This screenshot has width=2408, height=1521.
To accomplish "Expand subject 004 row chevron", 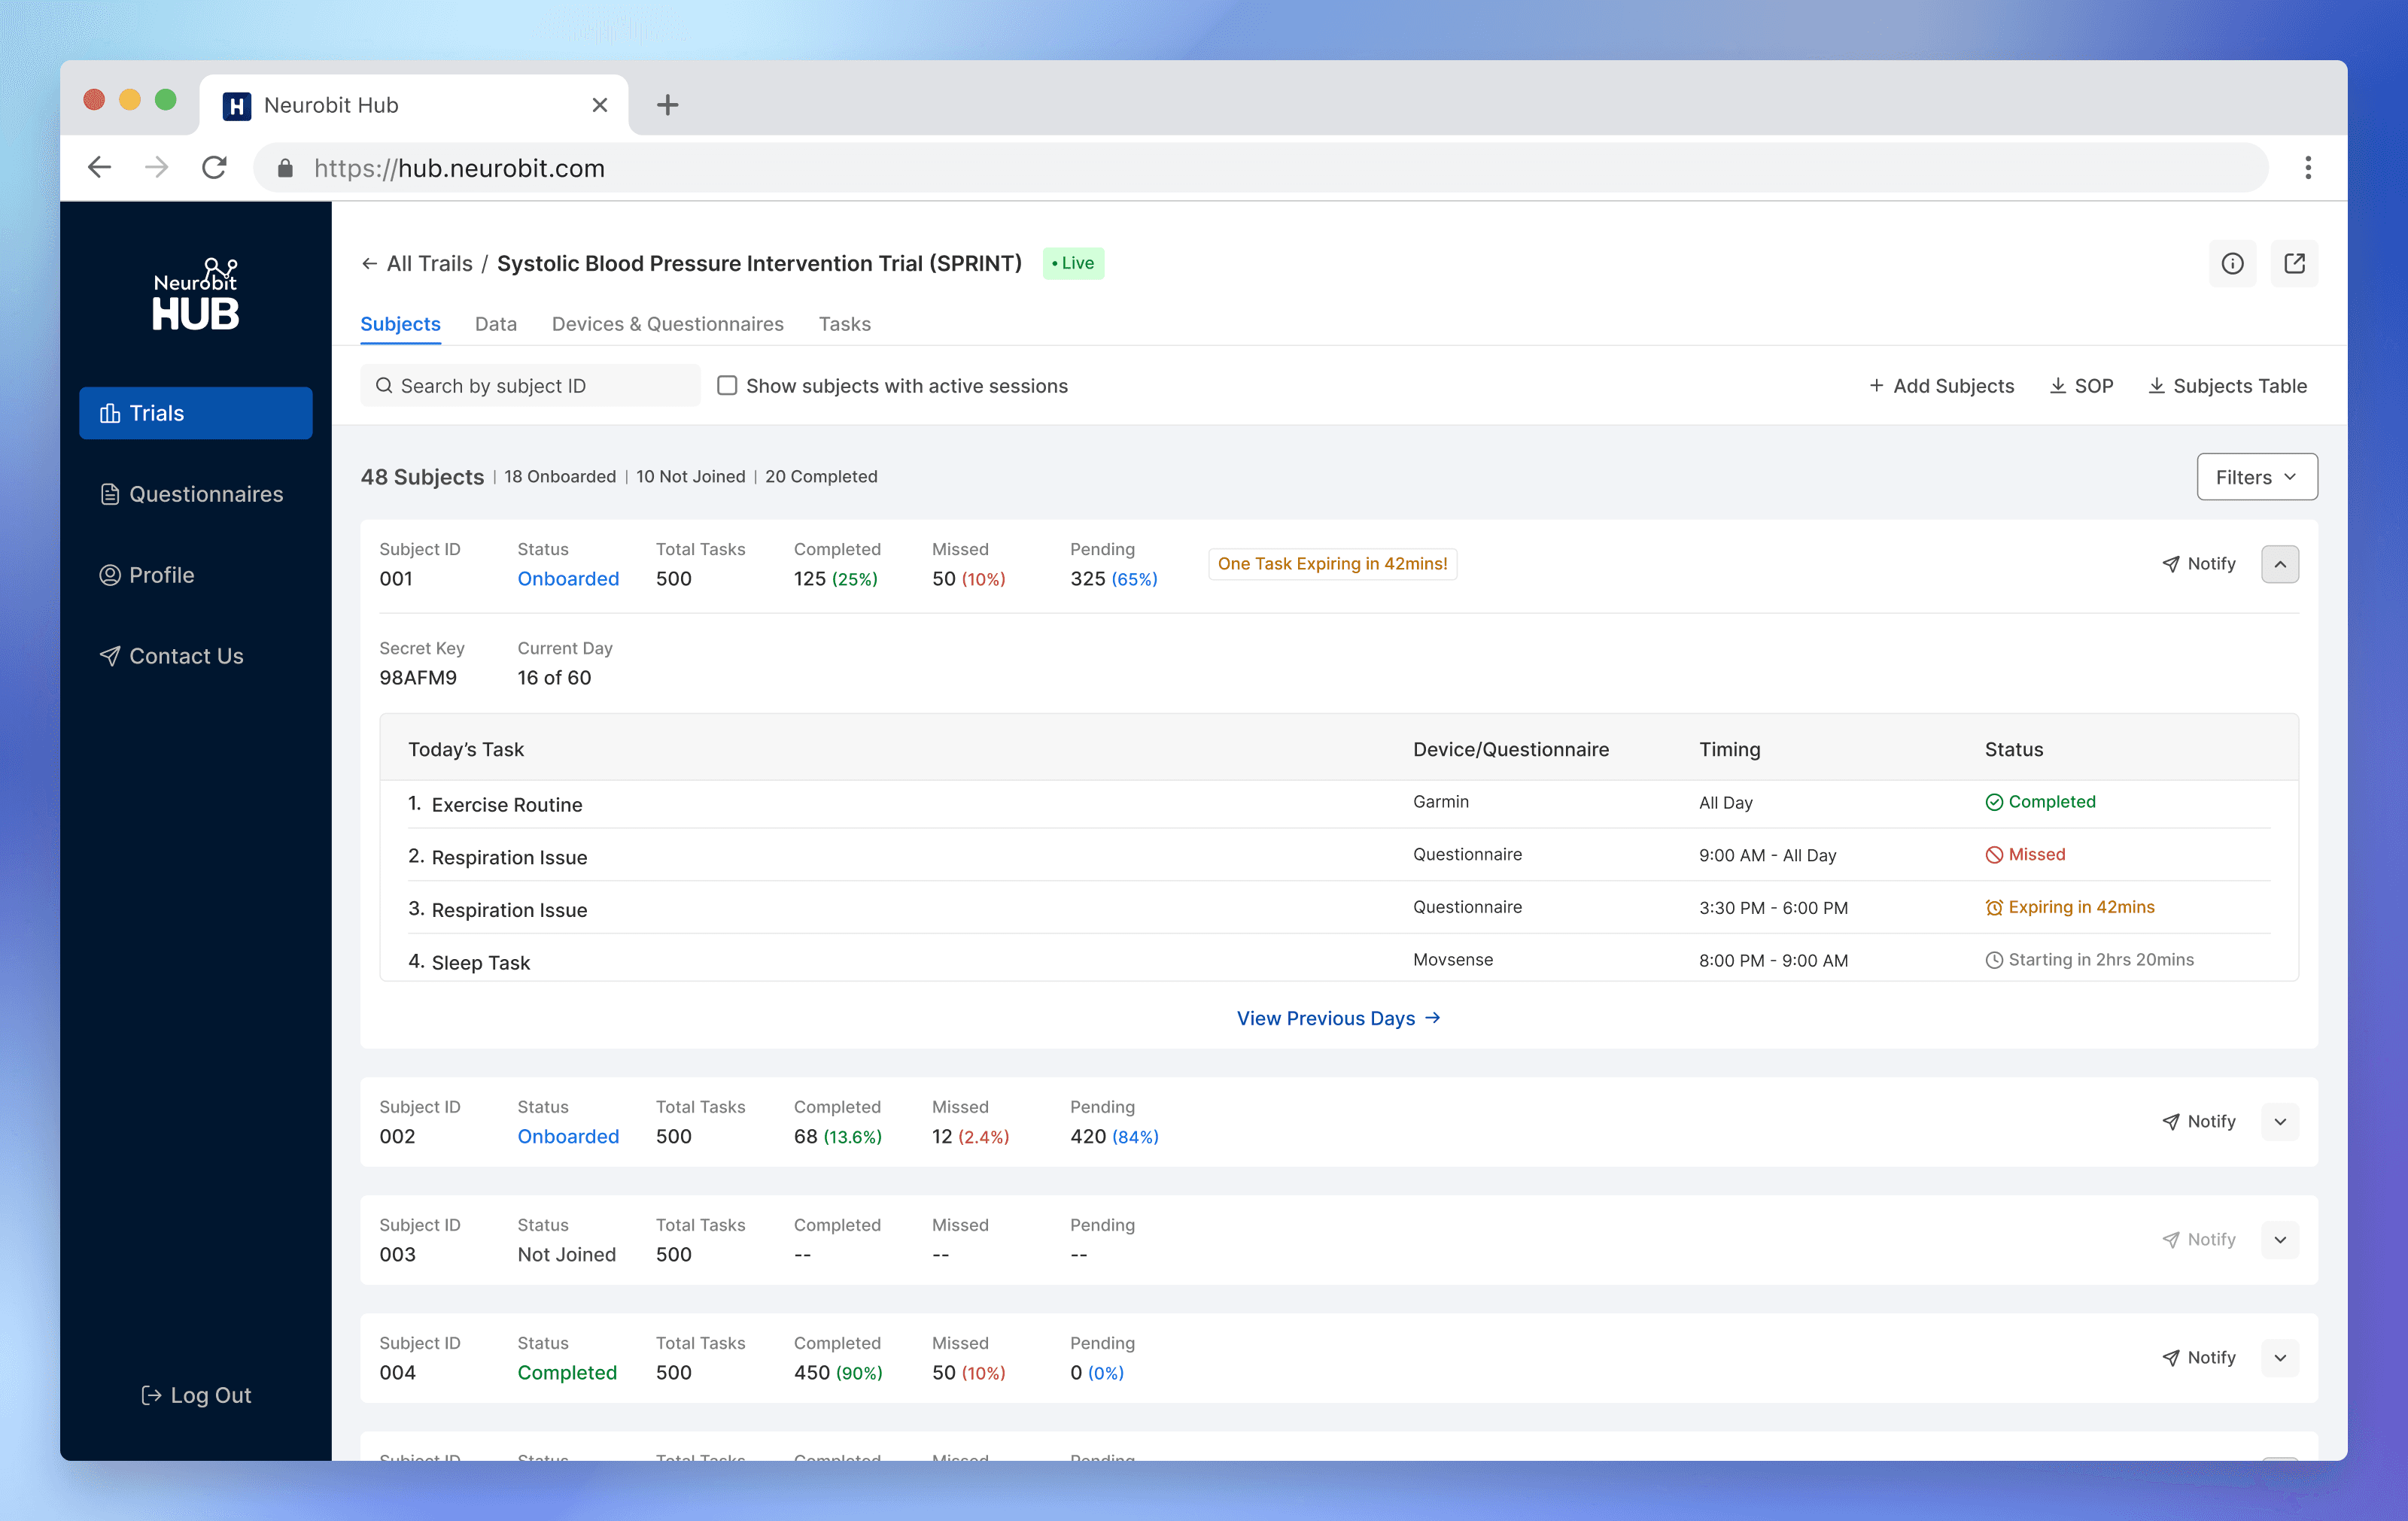I will [2279, 1358].
